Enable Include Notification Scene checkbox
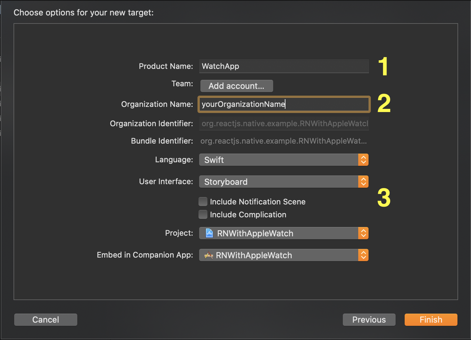 click(x=203, y=202)
